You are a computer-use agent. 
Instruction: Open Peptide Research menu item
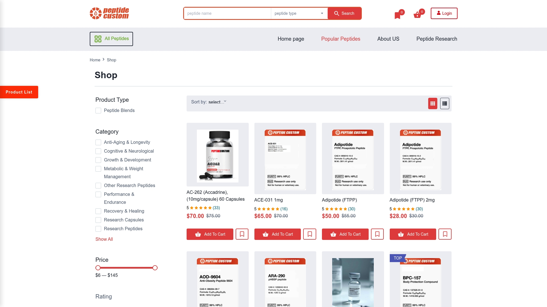click(x=437, y=39)
